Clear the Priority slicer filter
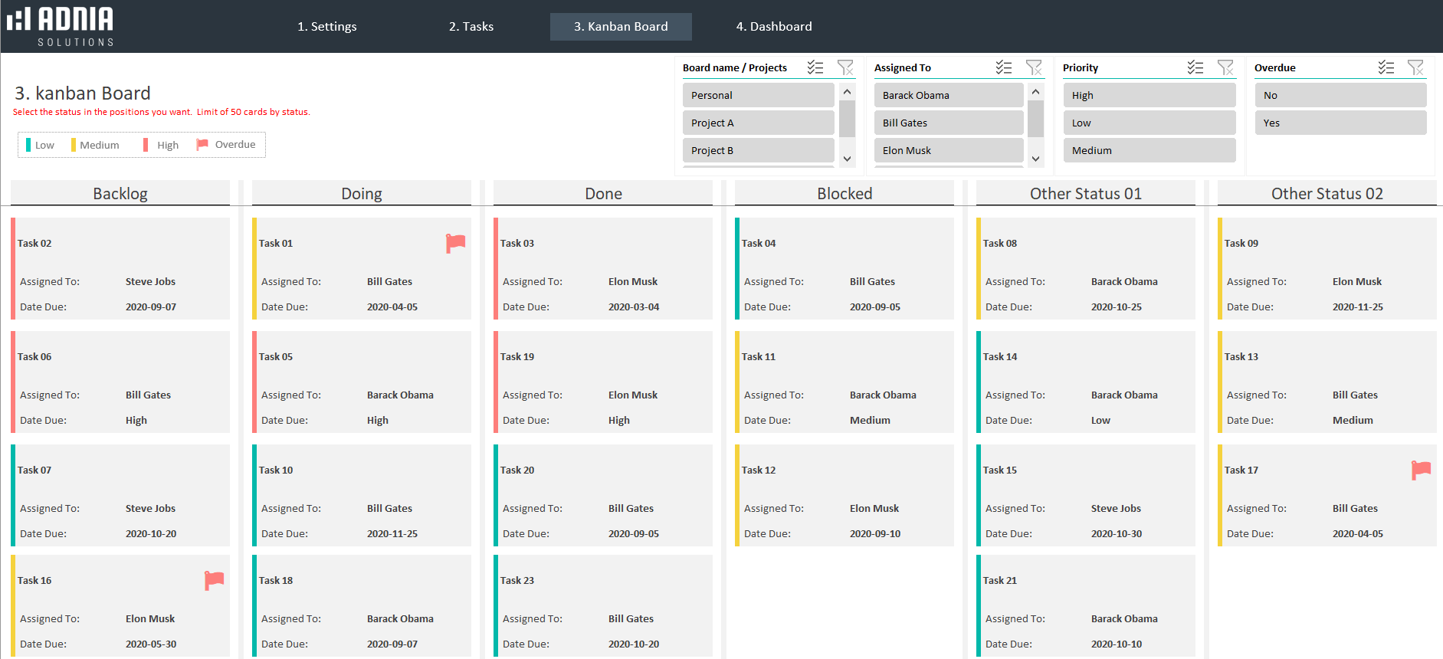Image resolution: width=1443 pixels, height=659 pixels. point(1225,67)
